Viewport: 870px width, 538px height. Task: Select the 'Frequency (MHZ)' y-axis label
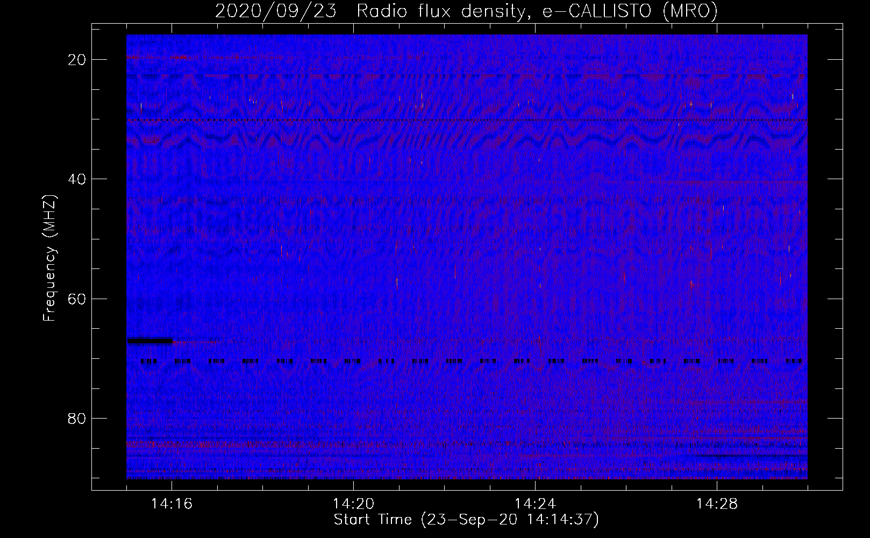[49, 258]
